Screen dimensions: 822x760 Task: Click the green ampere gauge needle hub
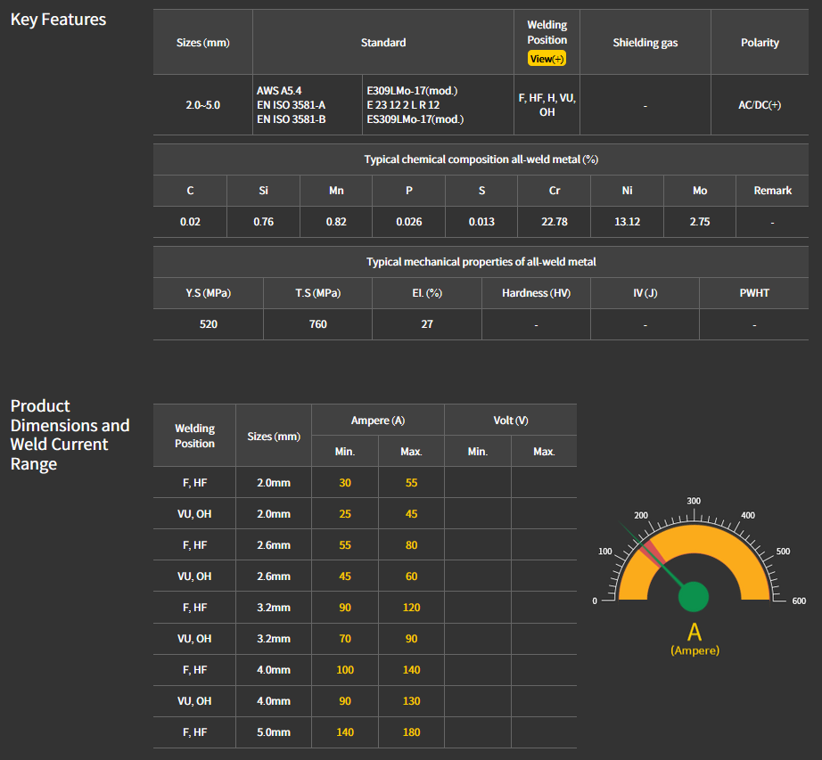[x=694, y=597]
